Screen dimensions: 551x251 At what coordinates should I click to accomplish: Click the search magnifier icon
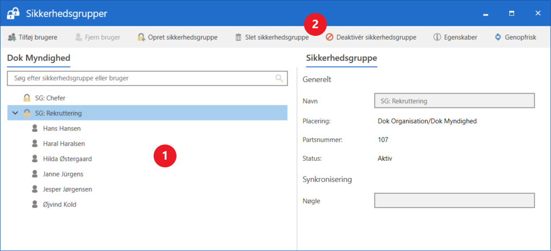click(x=280, y=78)
